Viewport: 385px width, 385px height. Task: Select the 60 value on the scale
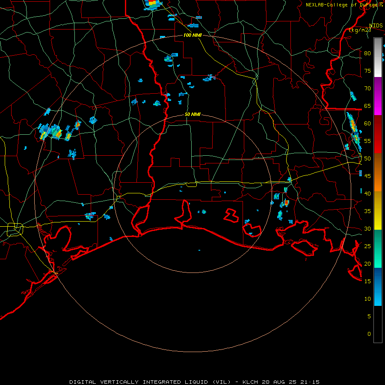pyautogui.click(x=367, y=124)
